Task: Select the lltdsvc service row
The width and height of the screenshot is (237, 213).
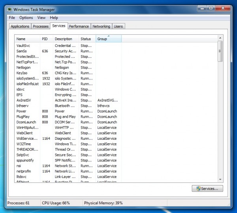Action: [68, 177]
